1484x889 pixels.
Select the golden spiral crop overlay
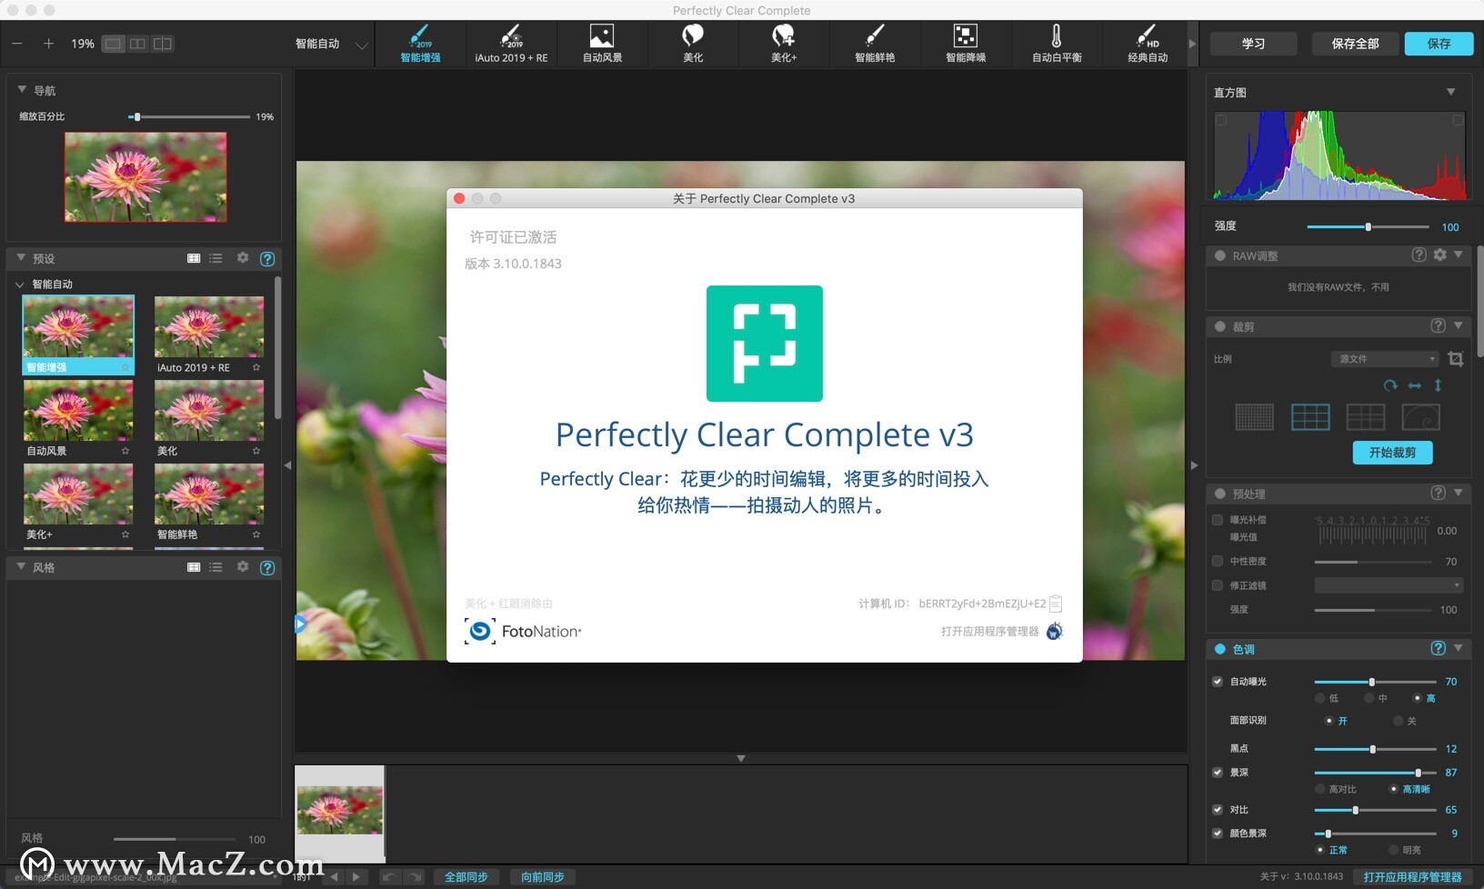(x=1420, y=417)
